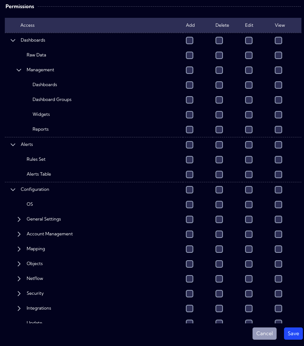Expand the Integrations row

19,308
